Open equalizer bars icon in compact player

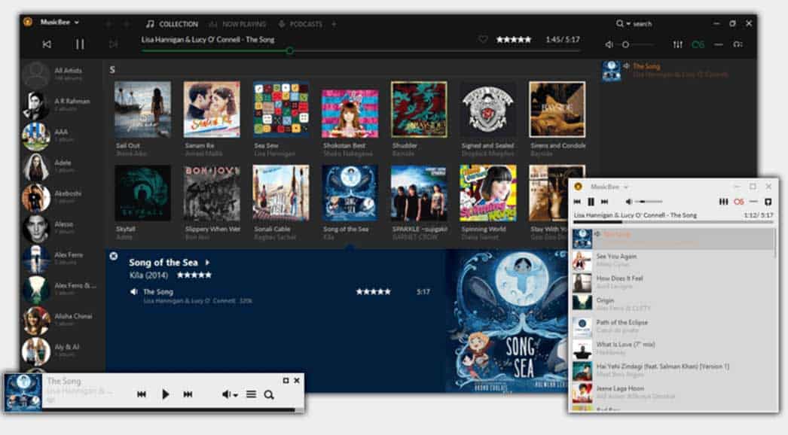723,202
